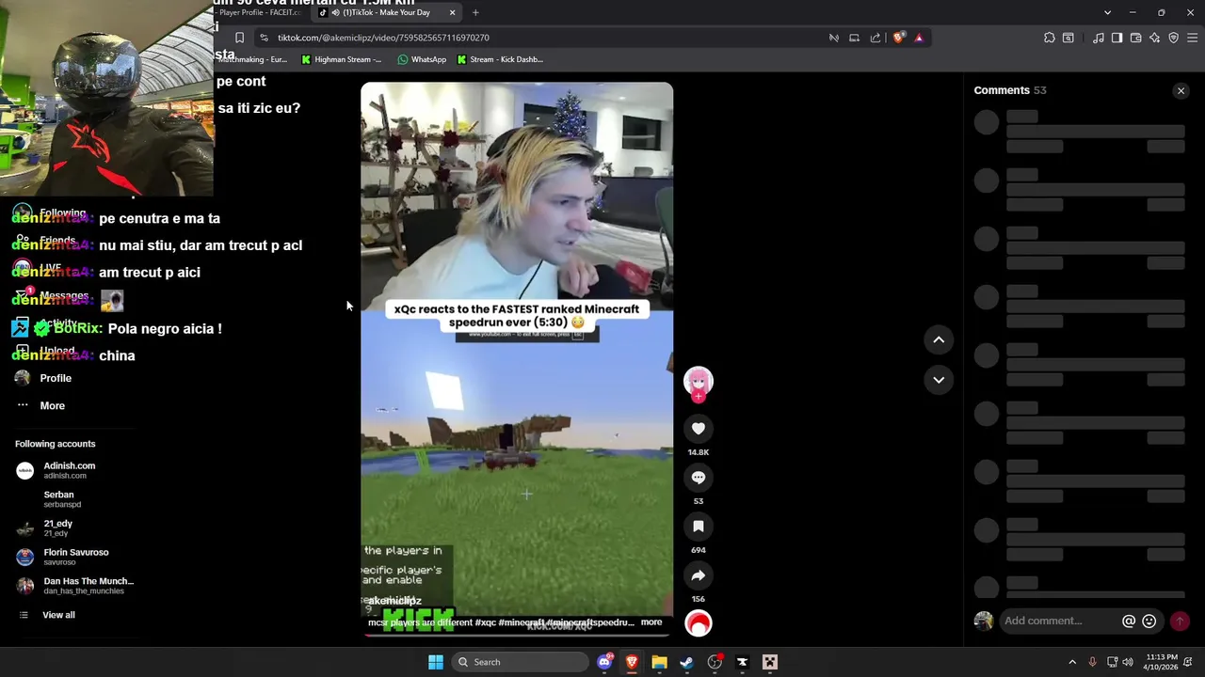Open Brave VPN shield icon
Viewport: 1205px width, 677px height.
[1173, 38]
